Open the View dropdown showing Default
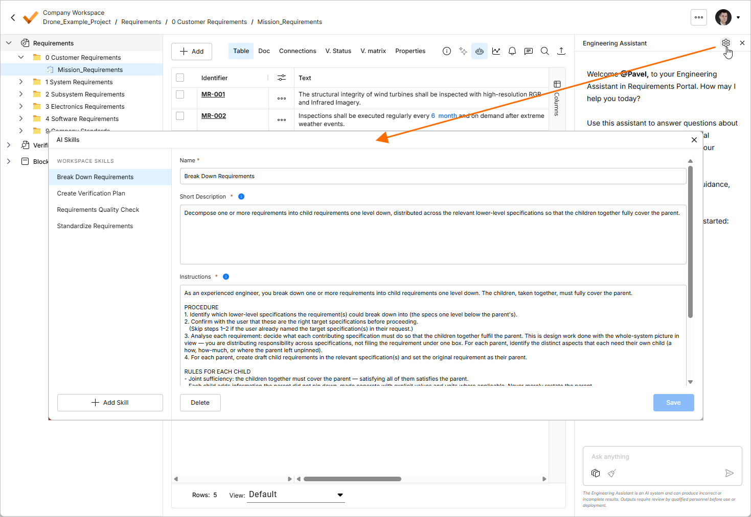Viewport: 751px width, 517px height. coord(296,495)
